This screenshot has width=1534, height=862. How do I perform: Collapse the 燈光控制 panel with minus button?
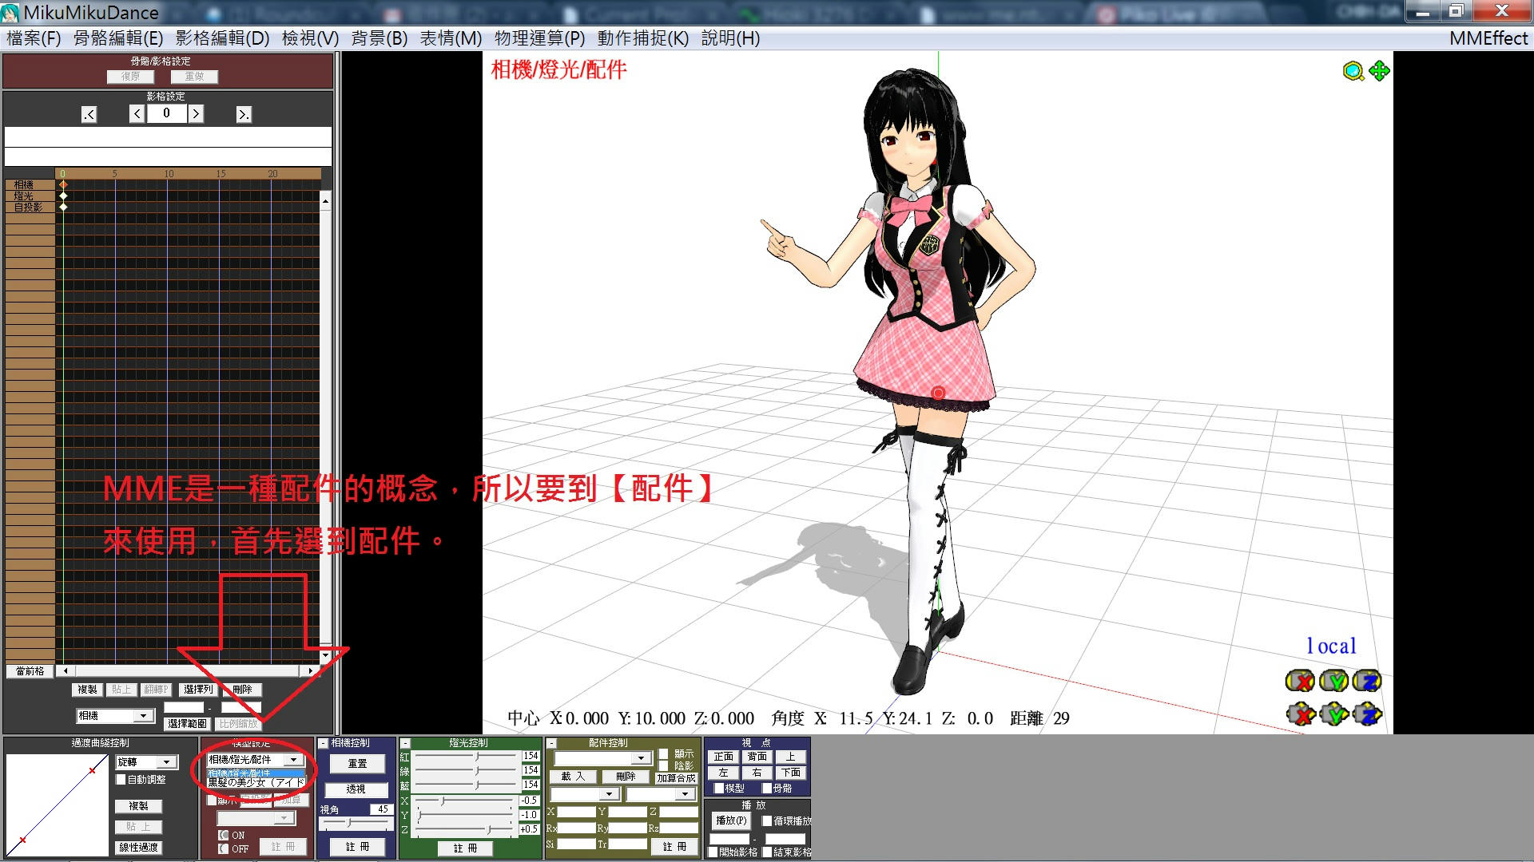tap(405, 743)
